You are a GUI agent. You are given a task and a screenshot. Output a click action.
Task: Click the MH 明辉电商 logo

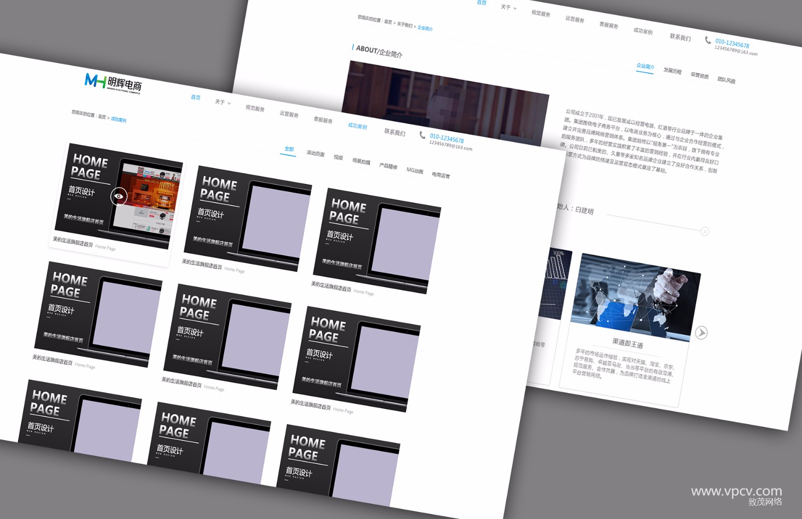(113, 83)
